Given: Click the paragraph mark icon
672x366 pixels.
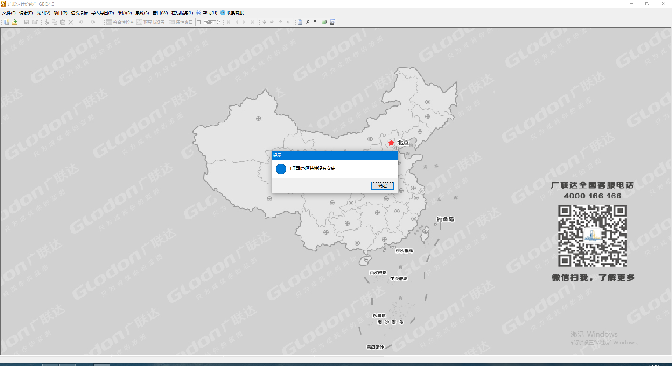Looking at the screenshot, I should (x=316, y=22).
